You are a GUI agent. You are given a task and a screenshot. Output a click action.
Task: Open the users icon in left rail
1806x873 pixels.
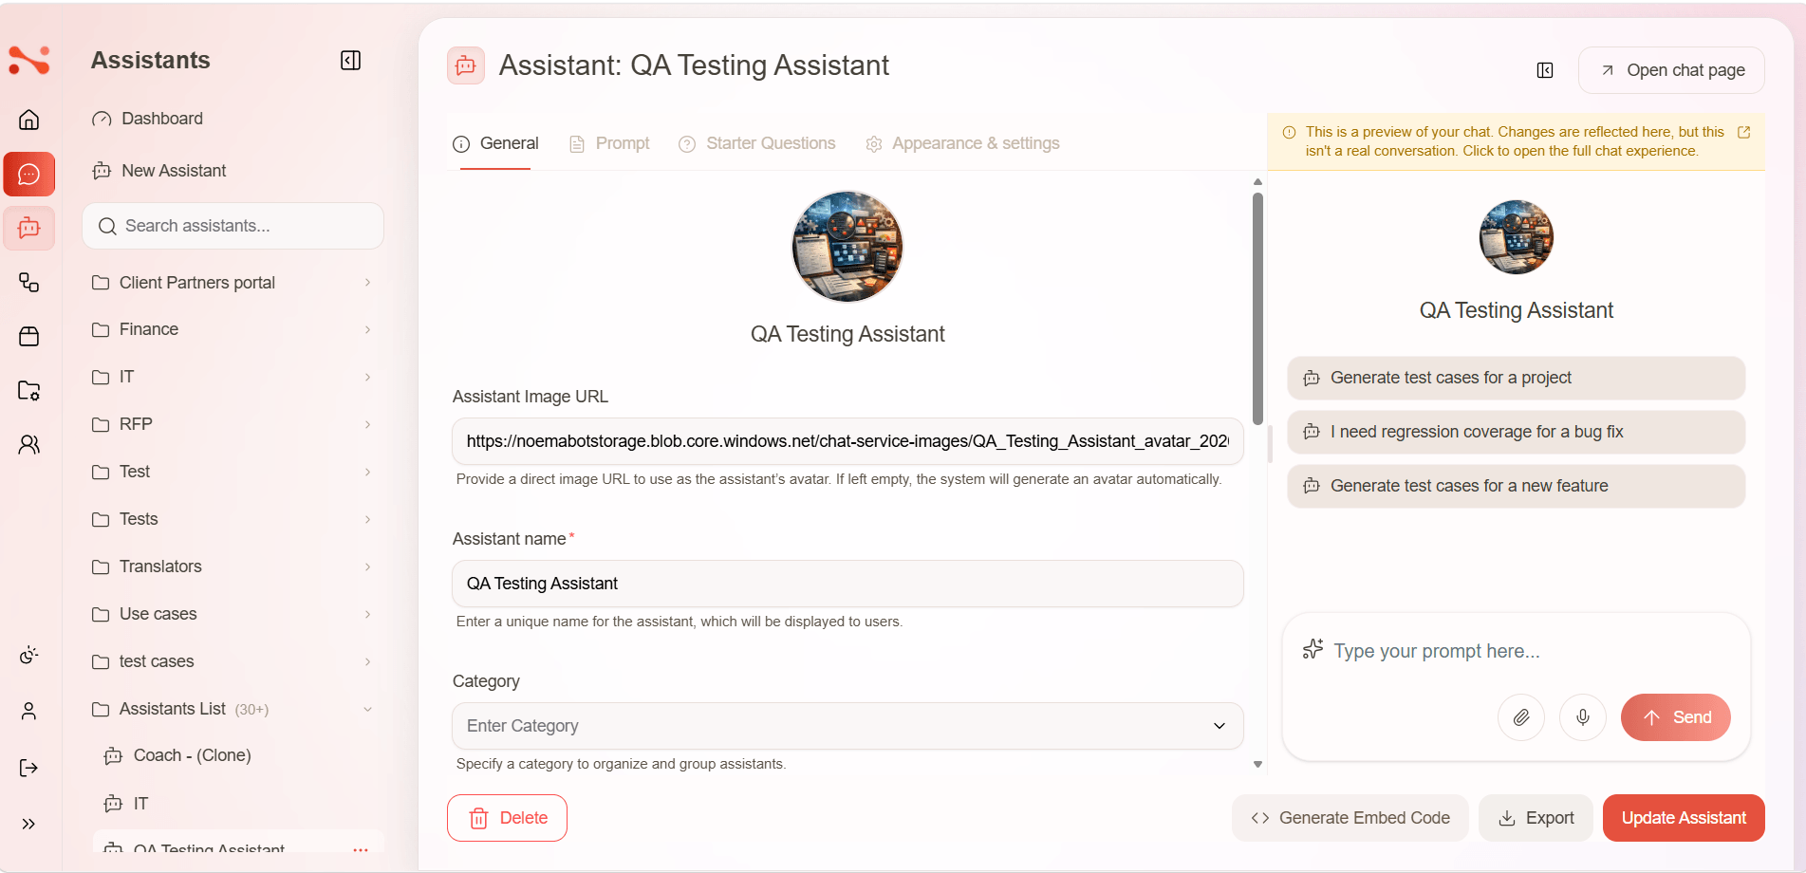29,444
